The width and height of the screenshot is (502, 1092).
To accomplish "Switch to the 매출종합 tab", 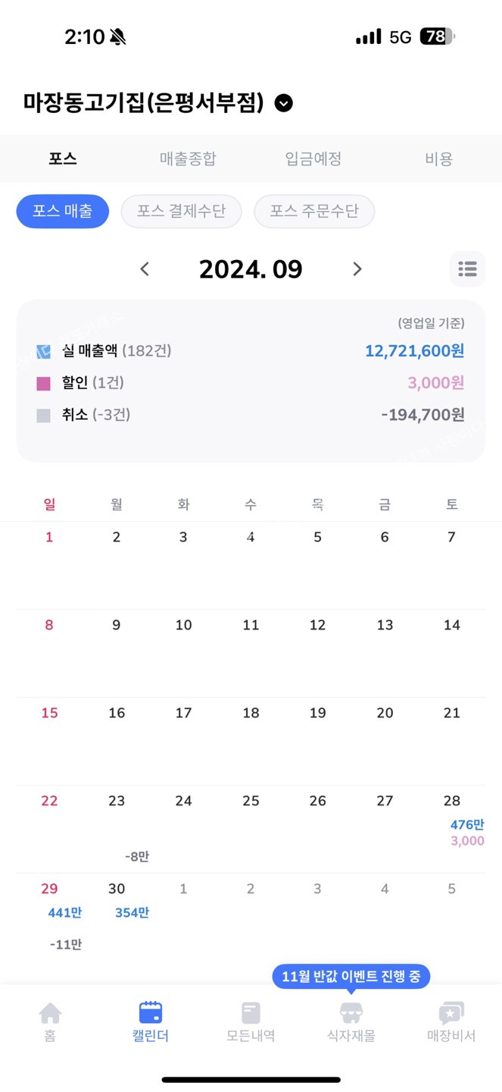I will click(188, 158).
